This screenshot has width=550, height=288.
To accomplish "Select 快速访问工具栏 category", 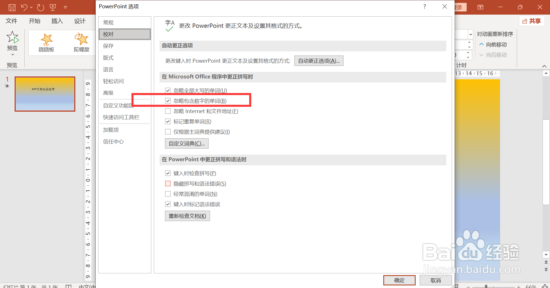I will (125, 117).
